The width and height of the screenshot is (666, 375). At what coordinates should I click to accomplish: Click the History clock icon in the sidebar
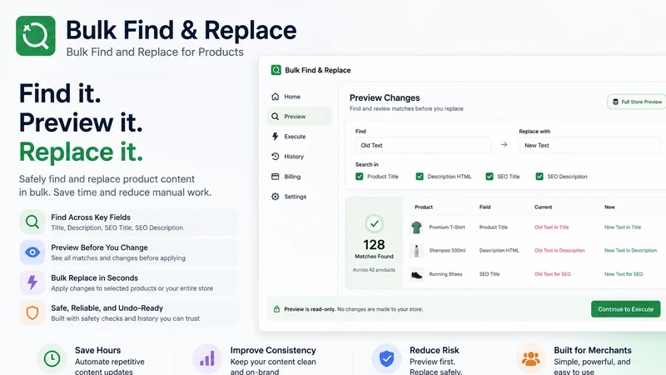click(x=276, y=157)
